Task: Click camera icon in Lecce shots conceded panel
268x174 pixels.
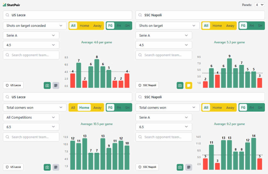Action: coord(47,85)
